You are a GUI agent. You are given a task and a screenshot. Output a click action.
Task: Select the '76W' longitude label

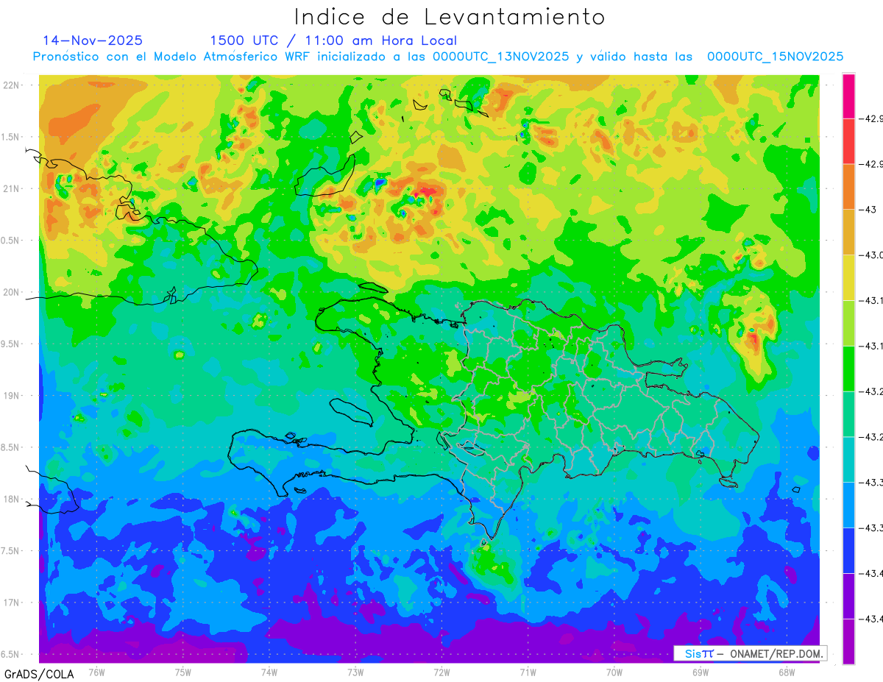(96, 672)
